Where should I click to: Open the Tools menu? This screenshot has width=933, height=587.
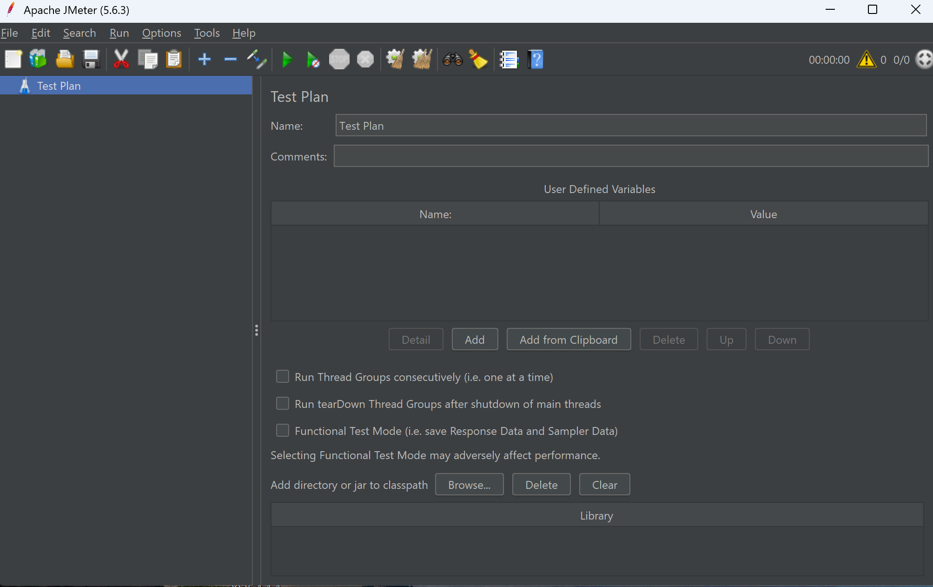point(206,33)
